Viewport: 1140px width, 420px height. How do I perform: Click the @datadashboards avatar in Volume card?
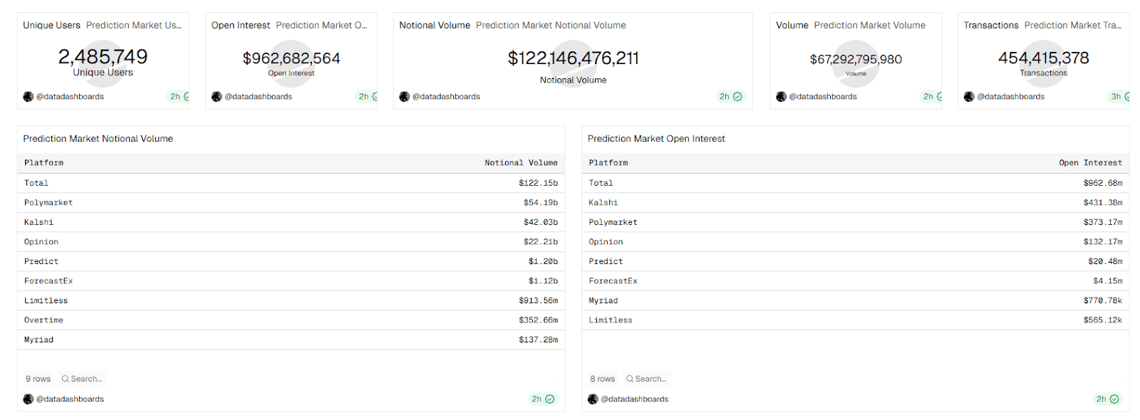[x=781, y=97]
